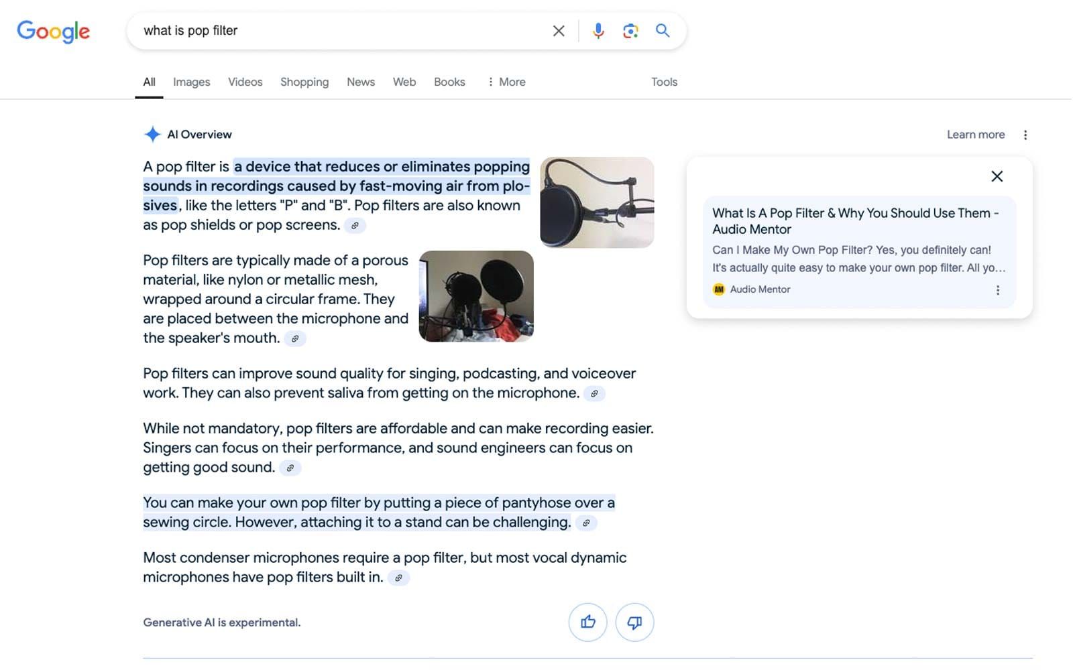Click the link icon after pop screens sentence
The width and height of the screenshot is (1073, 670).
(x=356, y=226)
